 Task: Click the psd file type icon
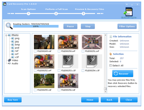pos(13,48)
